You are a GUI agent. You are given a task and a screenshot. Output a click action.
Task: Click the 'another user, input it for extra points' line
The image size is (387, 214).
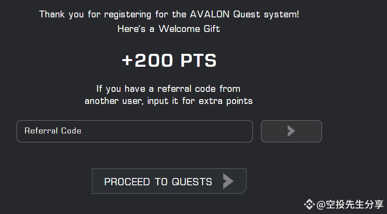pyautogui.click(x=168, y=101)
